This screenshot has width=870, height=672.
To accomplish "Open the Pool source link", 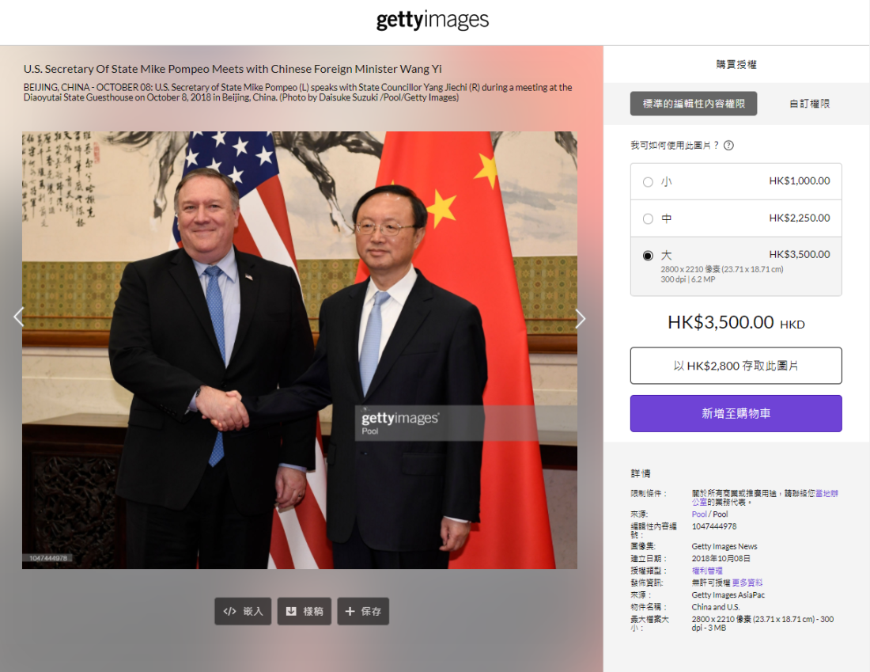I will [x=699, y=514].
